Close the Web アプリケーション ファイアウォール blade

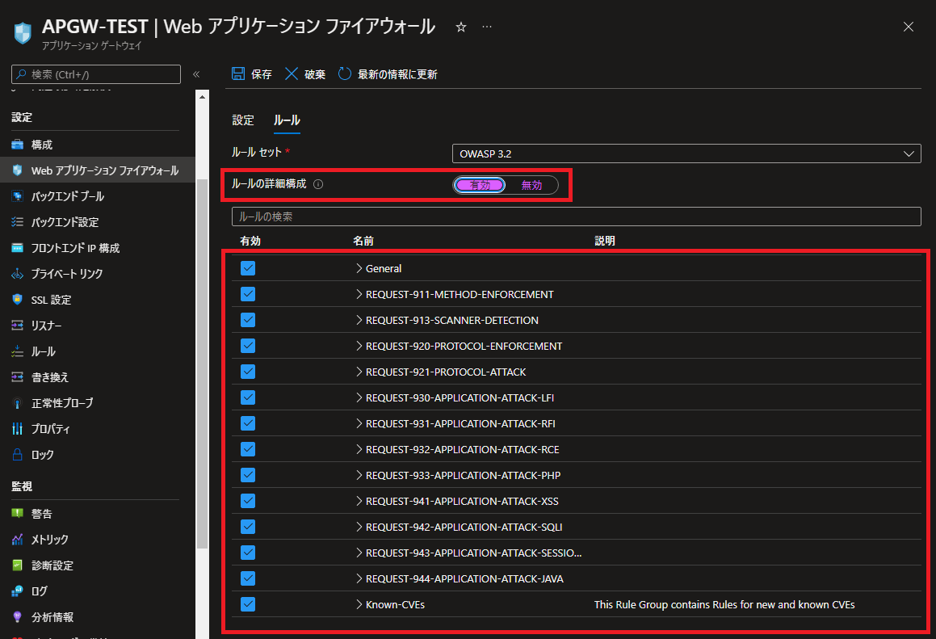(908, 27)
